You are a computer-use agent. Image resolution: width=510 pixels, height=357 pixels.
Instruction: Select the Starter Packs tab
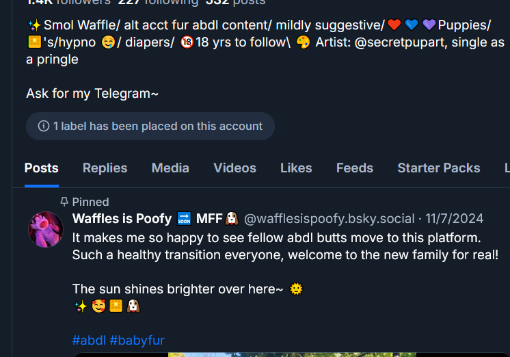point(438,168)
